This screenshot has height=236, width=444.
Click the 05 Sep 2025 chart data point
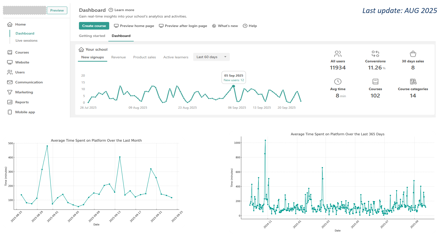(234, 86)
